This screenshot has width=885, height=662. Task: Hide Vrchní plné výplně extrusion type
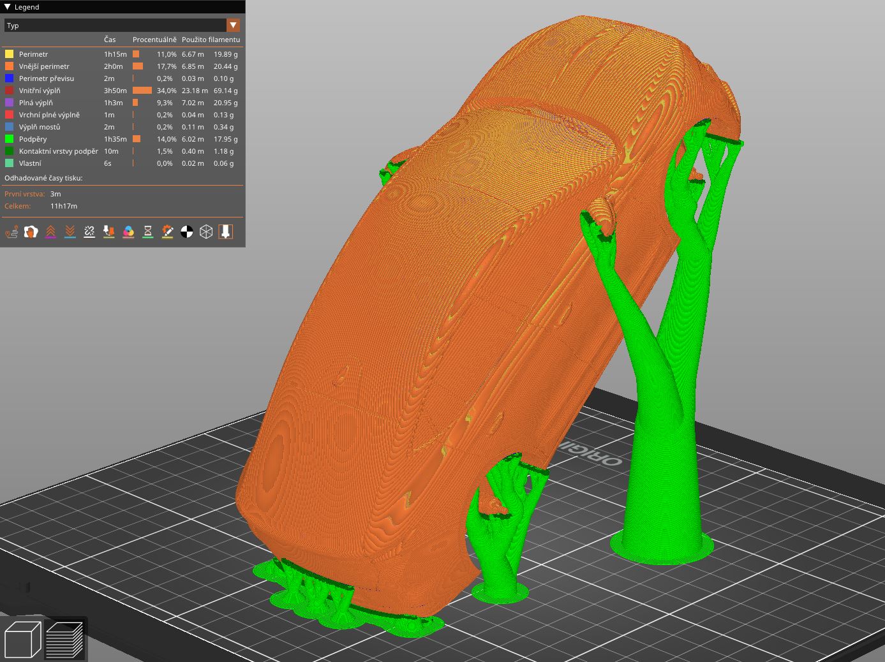tap(122, 115)
